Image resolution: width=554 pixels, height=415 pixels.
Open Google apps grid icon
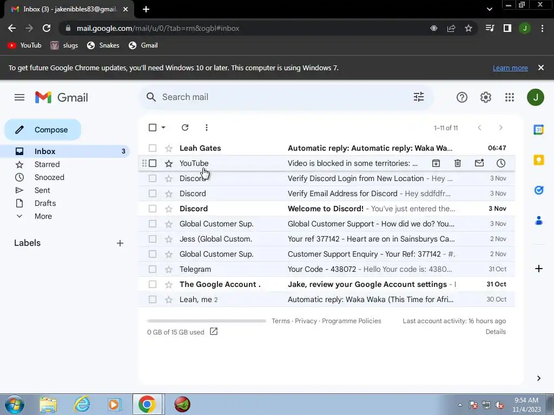(x=510, y=97)
